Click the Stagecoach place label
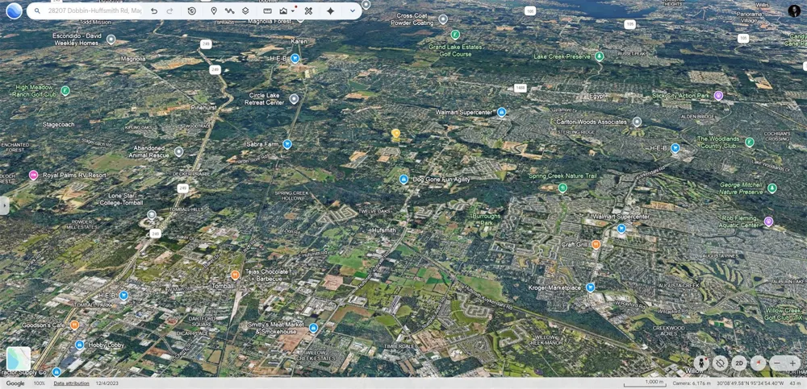807x389 pixels. point(58,124)
